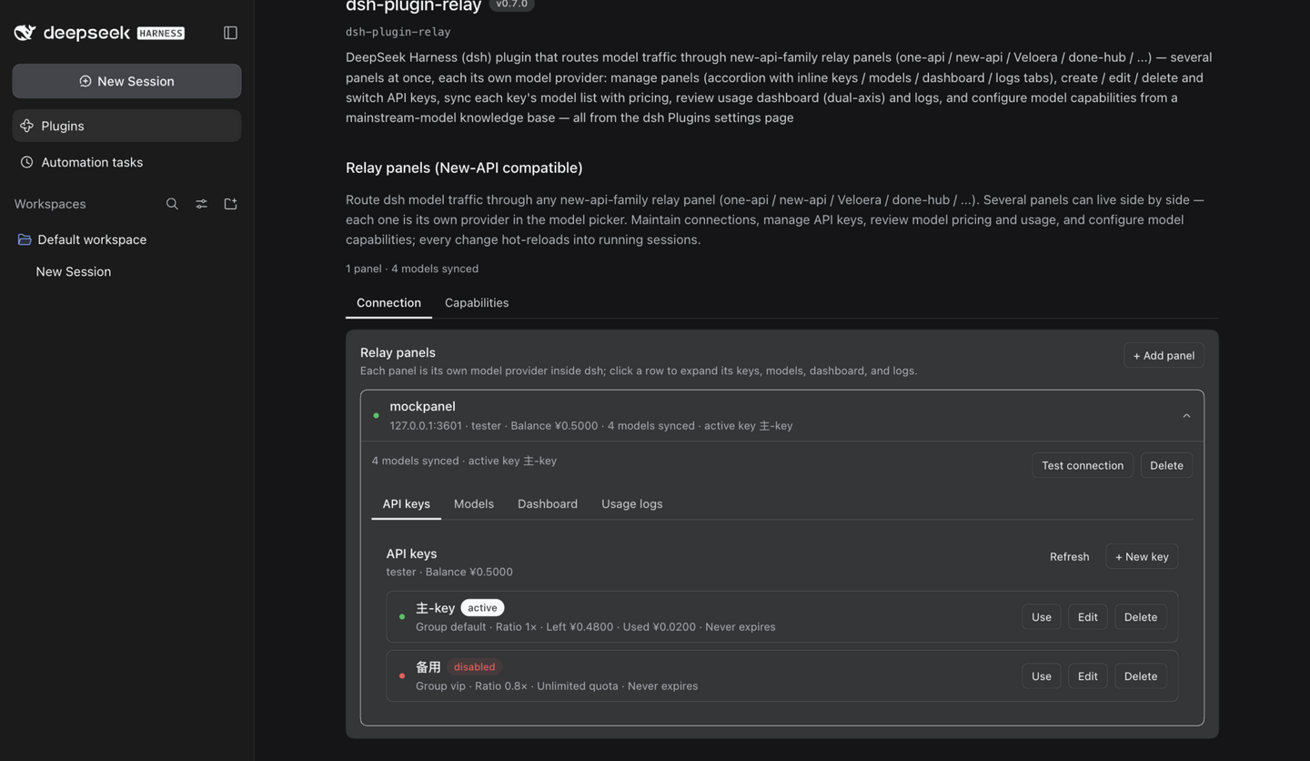This screenshot has height=761, width=1310.
Task: Click the + Add panel button
Action: click(1164, 355)
